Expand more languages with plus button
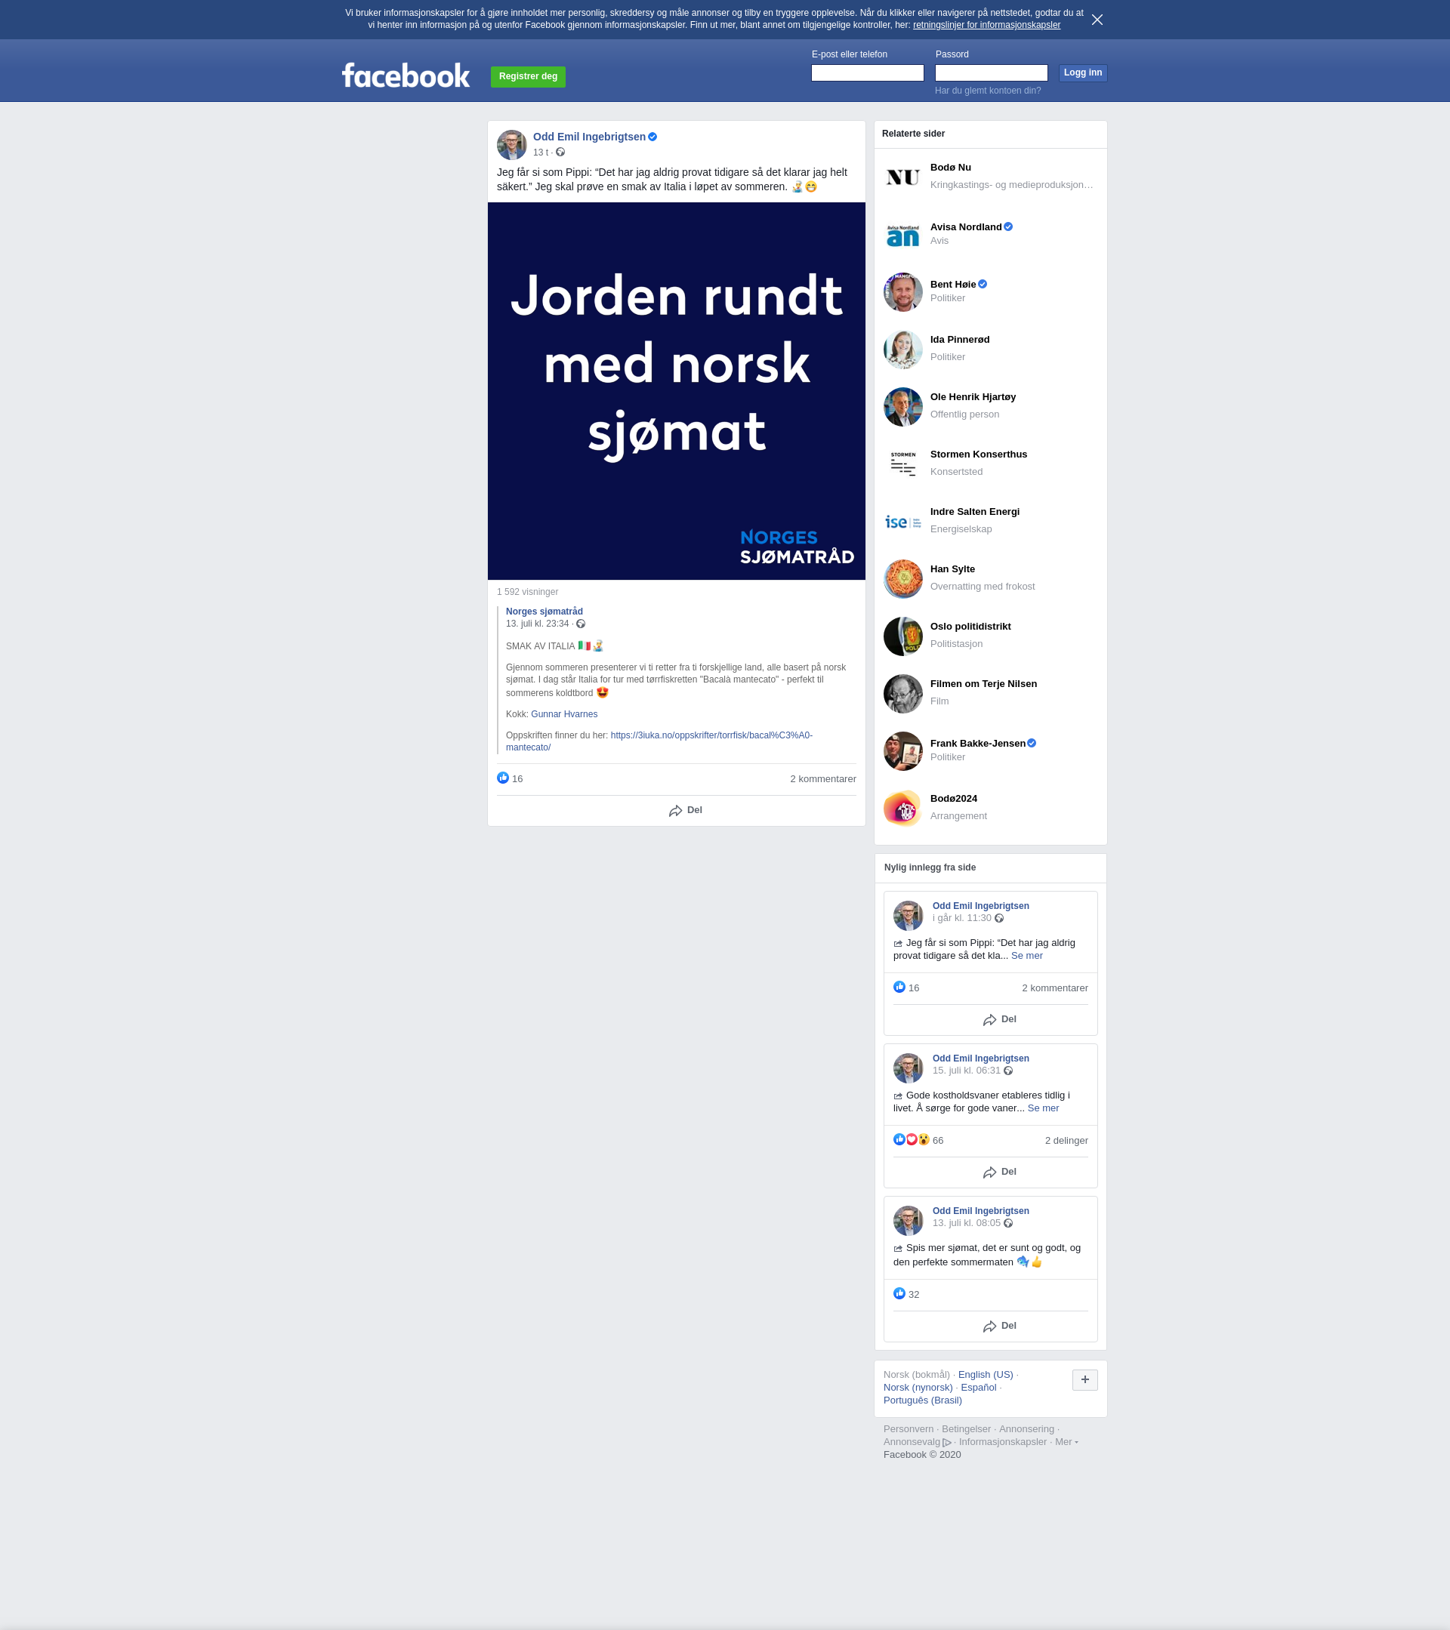The image size is (1450, 1630). (x=1084, y=1379)
